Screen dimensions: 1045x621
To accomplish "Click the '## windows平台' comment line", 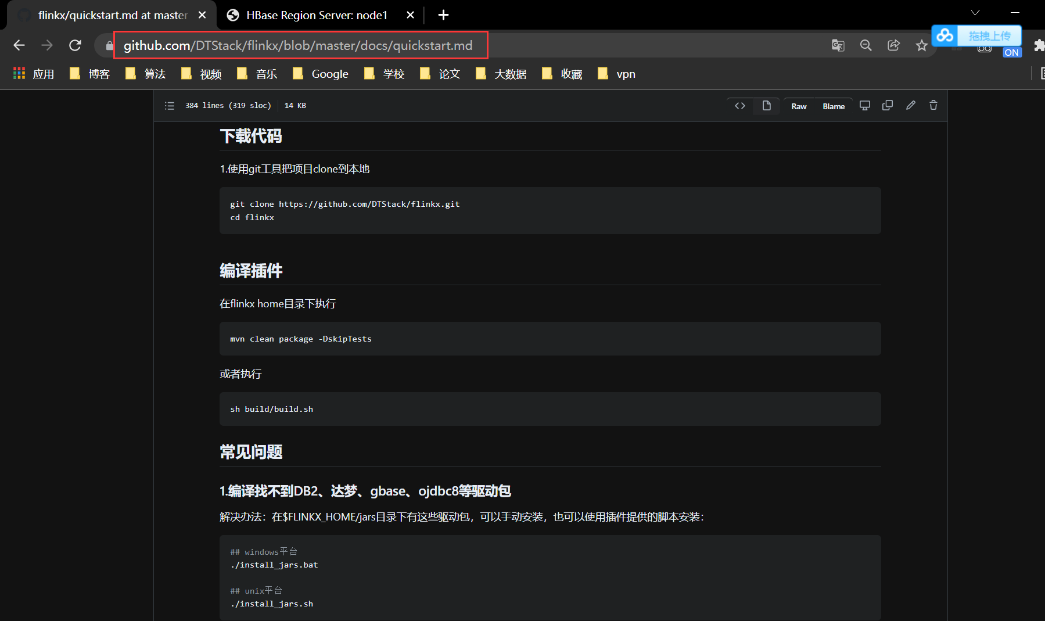I will [264, 552].
